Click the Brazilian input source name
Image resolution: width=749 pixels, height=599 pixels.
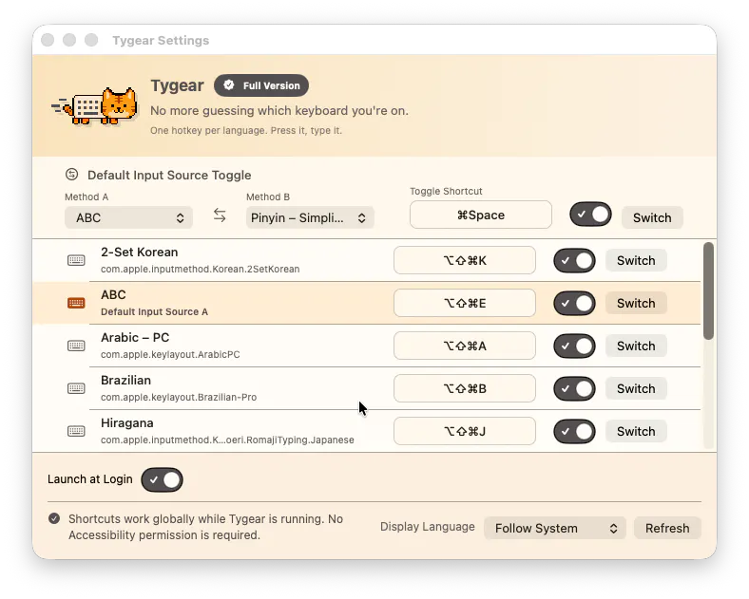(x=125, y=380)
